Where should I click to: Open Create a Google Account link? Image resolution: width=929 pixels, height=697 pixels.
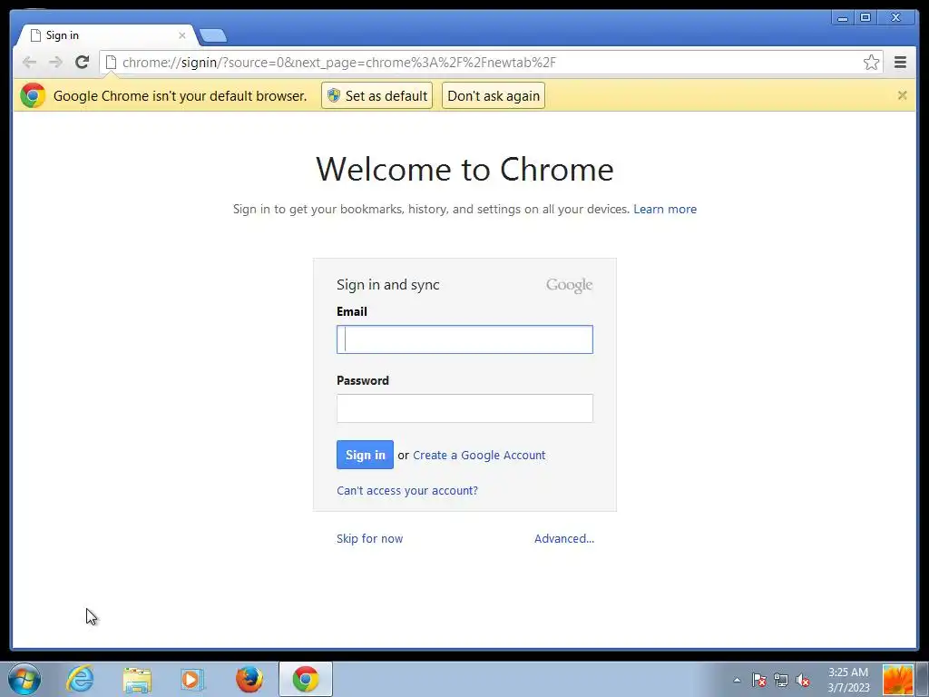[479, 456]
